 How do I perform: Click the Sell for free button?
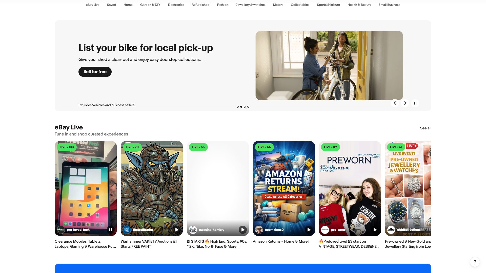point(95,72)
